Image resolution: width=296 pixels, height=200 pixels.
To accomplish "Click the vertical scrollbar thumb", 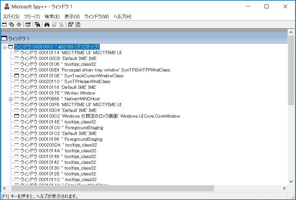I will (x=291, y=70).
